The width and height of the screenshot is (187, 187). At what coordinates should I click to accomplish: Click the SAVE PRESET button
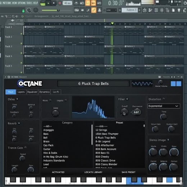(128, 172)
